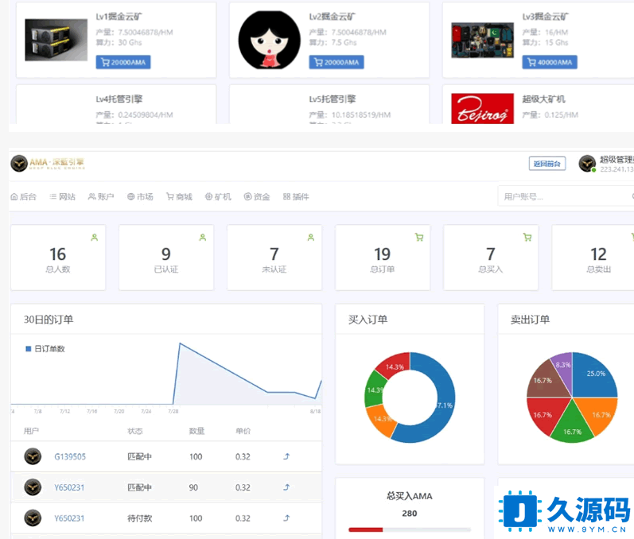Open the 矿机 menu

tap(218, 196)
